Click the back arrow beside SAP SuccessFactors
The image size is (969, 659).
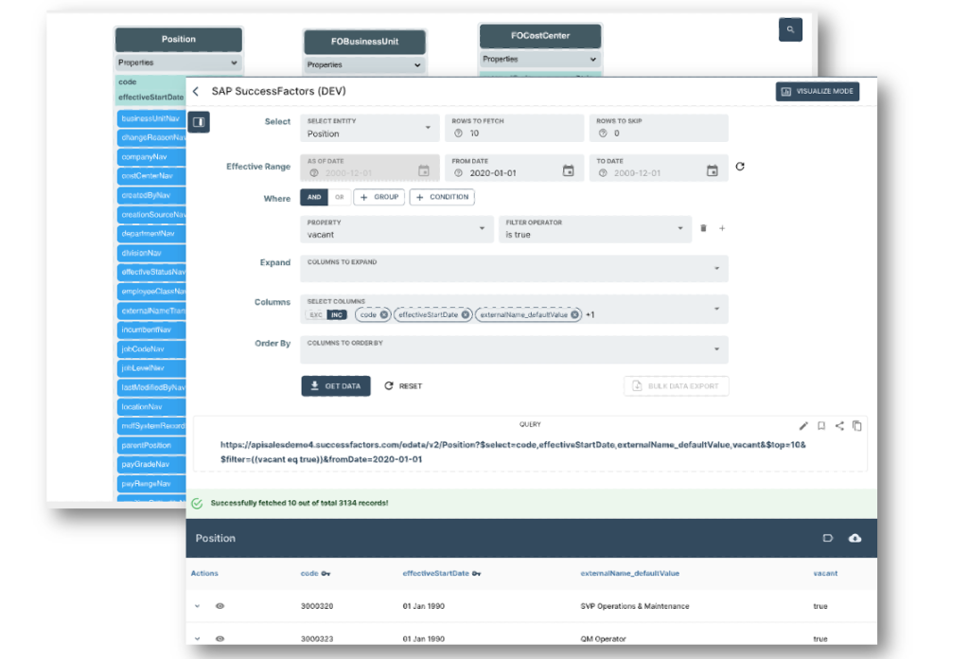[196, 92]
